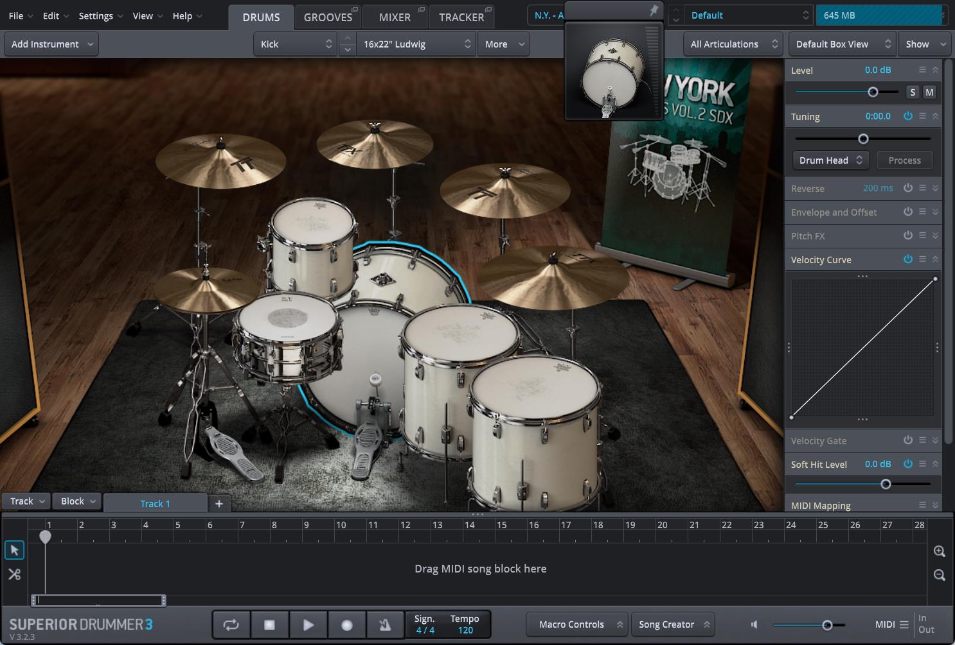Toggle the metronome

click(385, 624)
